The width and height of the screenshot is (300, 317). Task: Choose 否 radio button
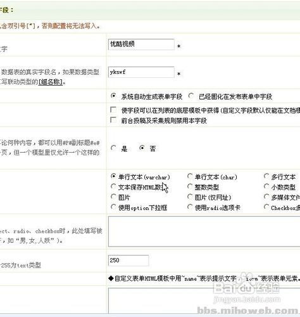click(x=142, y=148)
